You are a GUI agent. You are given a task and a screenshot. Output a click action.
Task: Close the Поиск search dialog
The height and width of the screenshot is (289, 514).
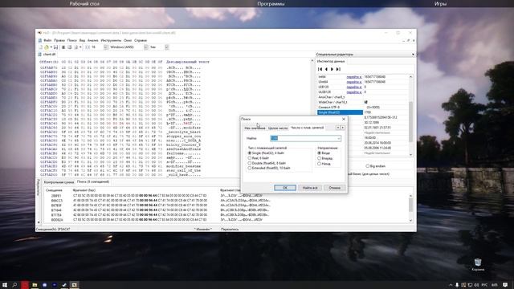[x=344, y=119]
